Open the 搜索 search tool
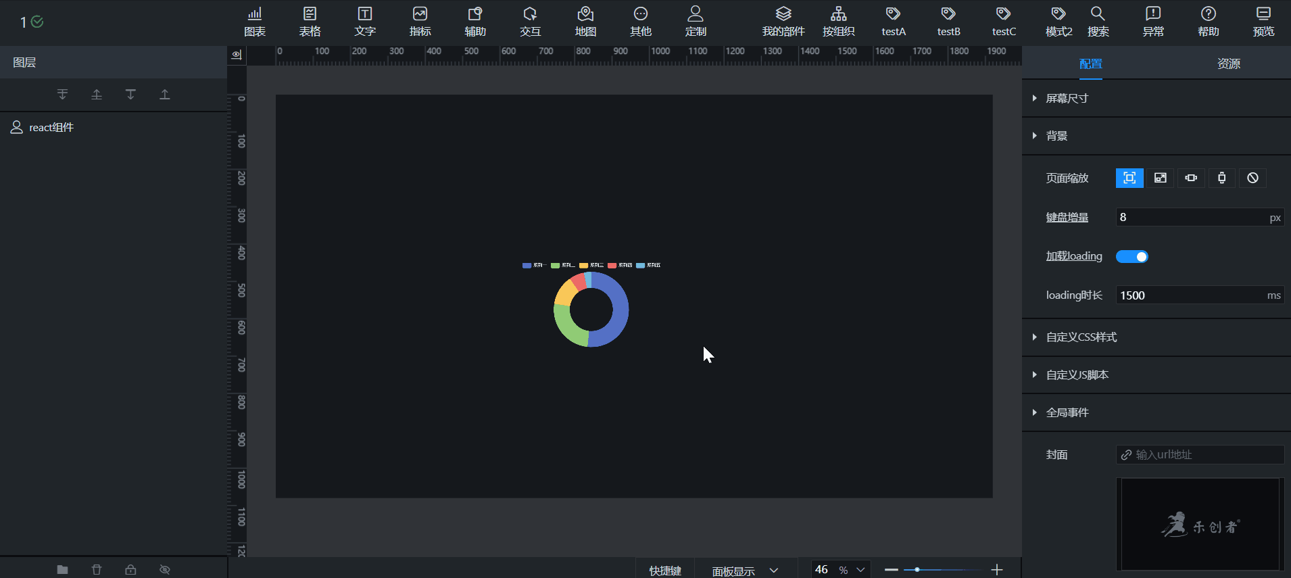This screenshot has height=578, width=1291. (x=1098, y=22)
